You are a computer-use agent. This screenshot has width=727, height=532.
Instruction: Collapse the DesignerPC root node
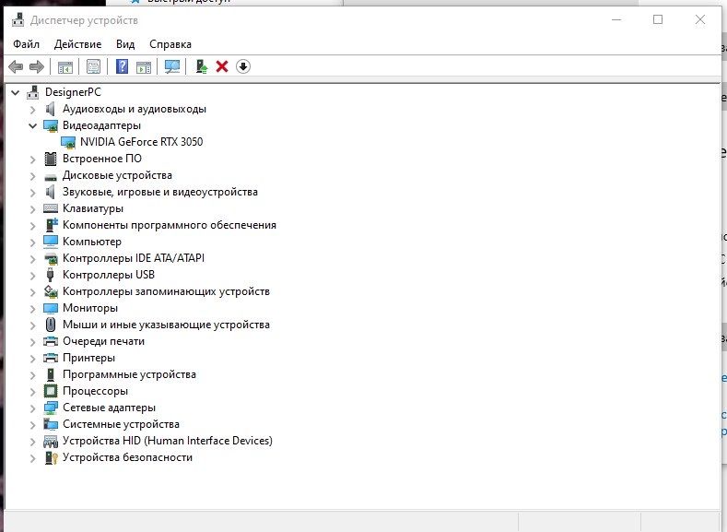pos(16,93)
